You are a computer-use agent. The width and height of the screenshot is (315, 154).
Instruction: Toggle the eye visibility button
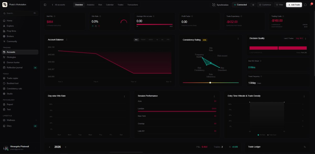pos(253,5)
